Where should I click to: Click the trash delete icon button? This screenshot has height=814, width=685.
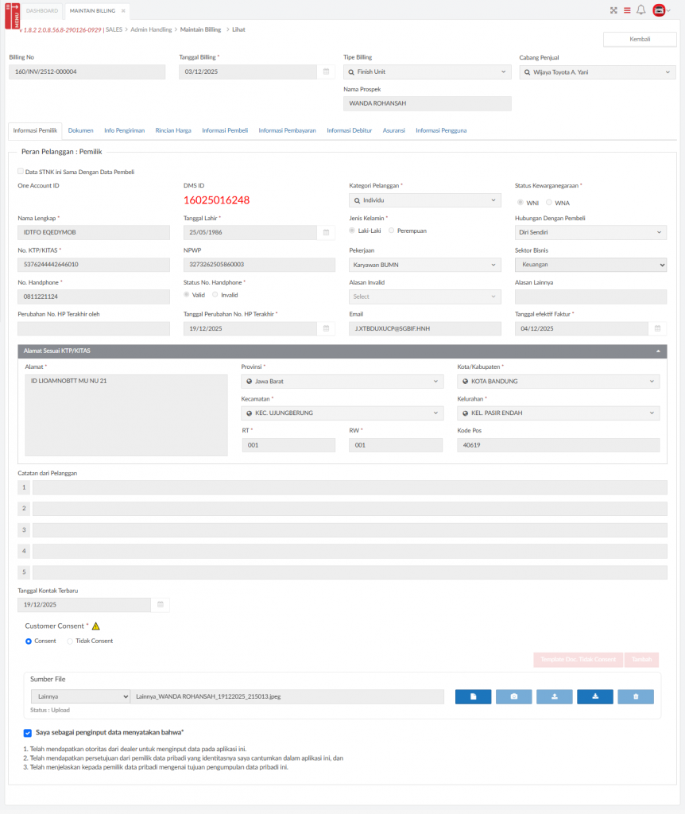click(x=636, y=696)
